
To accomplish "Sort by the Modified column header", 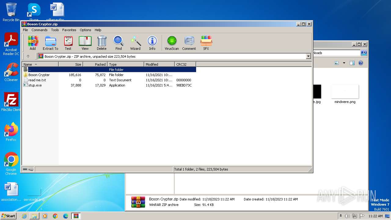I will (159, 64).
